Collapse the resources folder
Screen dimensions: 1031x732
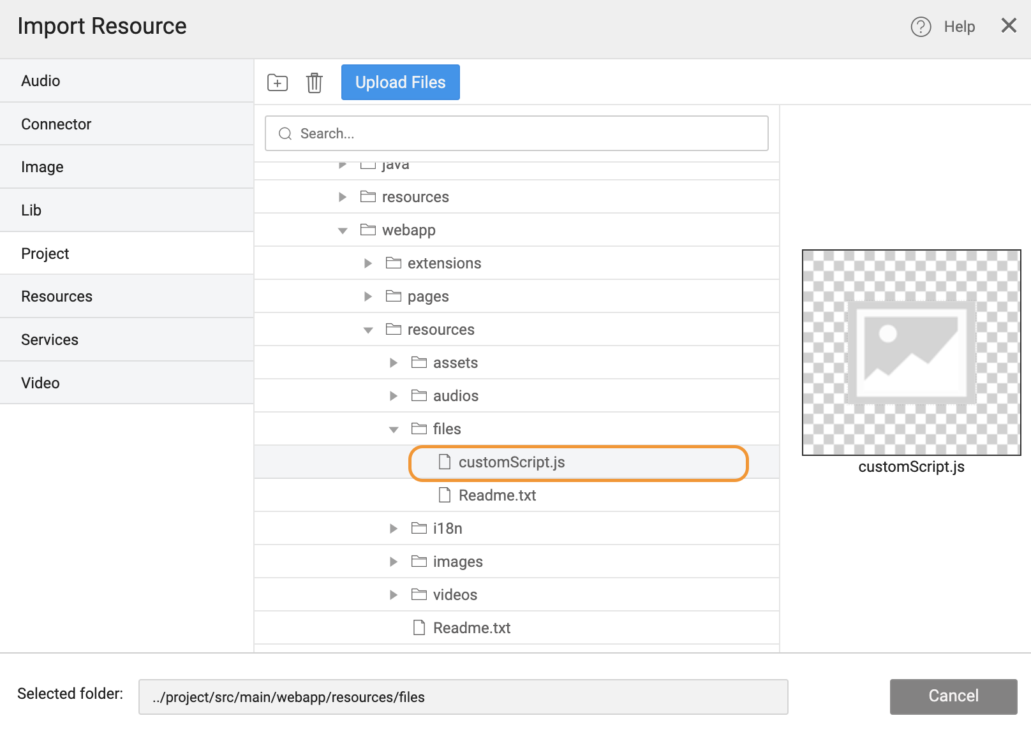[367, 330]
